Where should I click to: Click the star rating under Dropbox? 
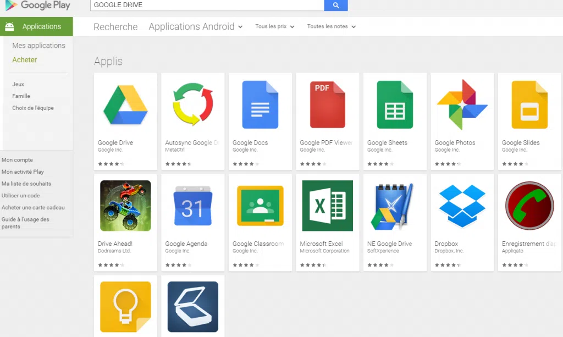(448, 265)
